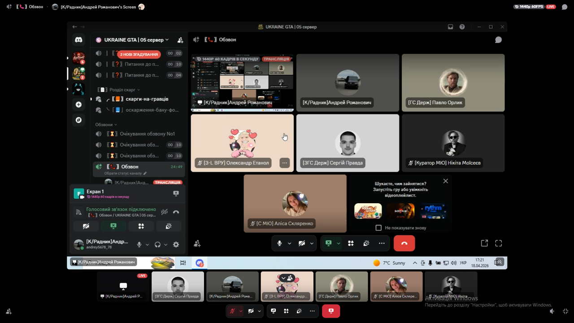574x323 pixels.
Task: Open camera options arrow in outer bottom bar
Action: (259, 311)
